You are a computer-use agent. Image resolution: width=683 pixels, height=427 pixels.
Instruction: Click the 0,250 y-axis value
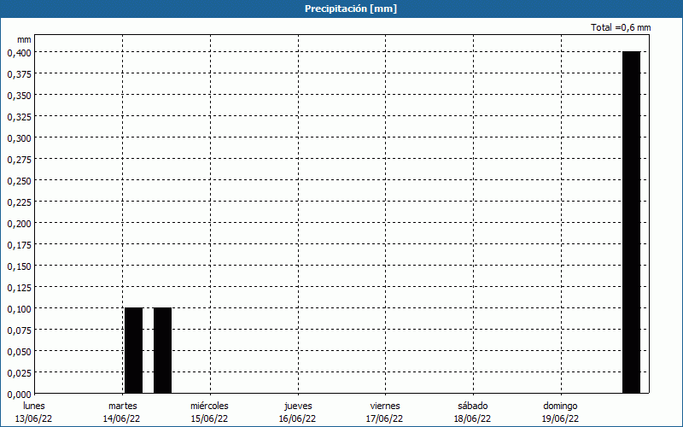click(x=20, y=181)
